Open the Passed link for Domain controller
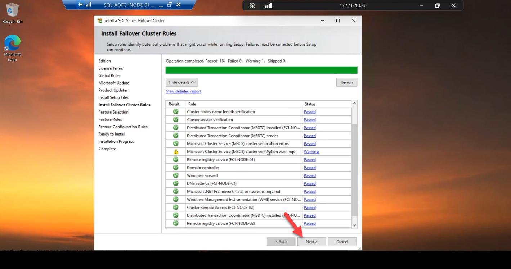 (310, 168)
